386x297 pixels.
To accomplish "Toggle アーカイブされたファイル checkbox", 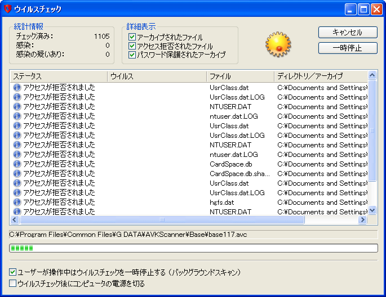I will pos(132,37).
